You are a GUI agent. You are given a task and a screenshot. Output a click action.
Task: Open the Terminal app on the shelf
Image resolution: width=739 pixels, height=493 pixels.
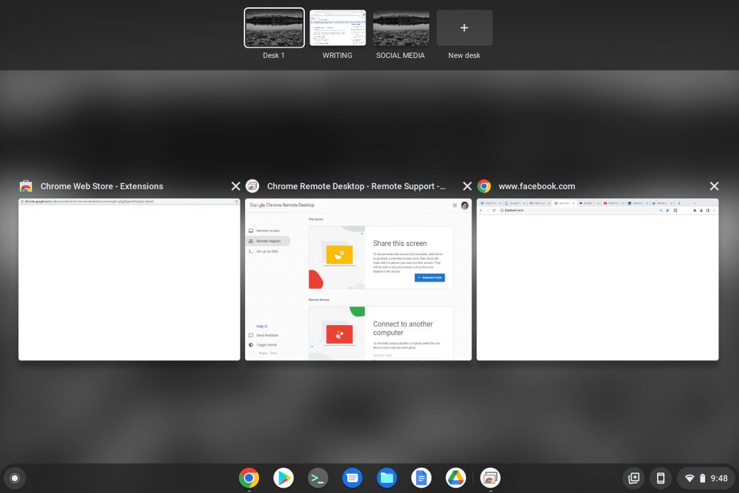click(318, 478)
